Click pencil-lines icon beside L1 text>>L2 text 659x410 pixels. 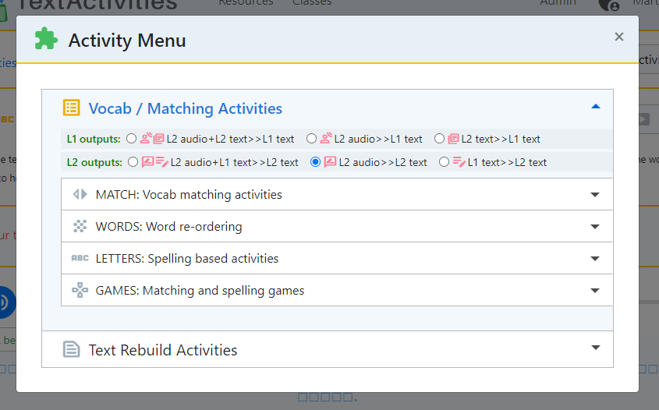[x=459, y=161]
